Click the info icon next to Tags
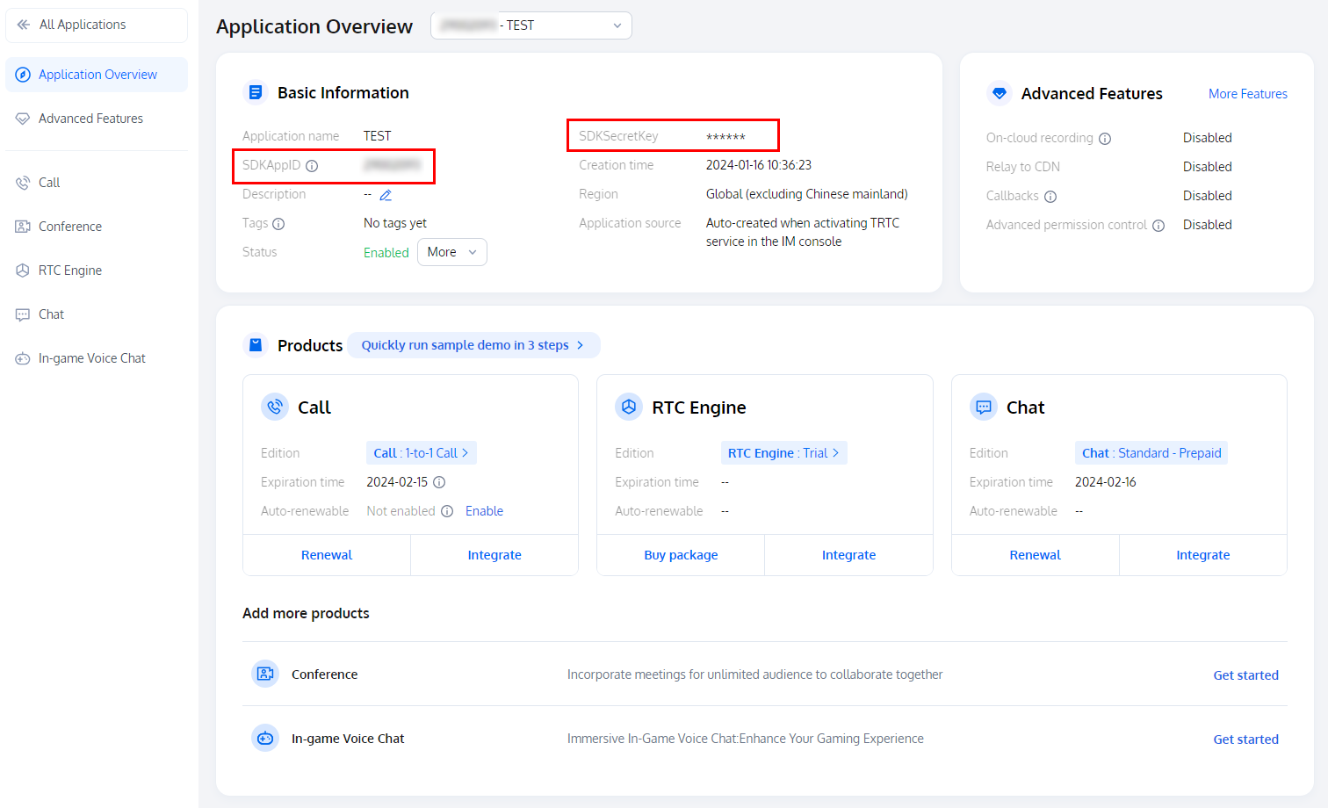Screen dimensions: 1328x808 pyautogui.click(x=278, y=224)
